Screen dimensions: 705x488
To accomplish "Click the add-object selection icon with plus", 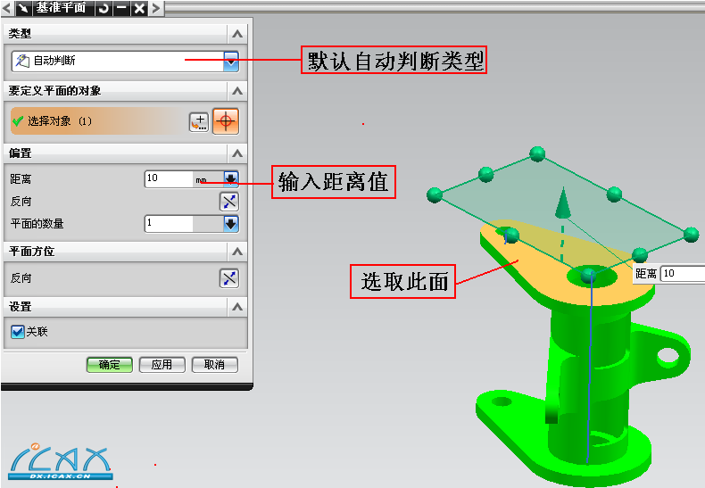I will [x=199, y=121].
